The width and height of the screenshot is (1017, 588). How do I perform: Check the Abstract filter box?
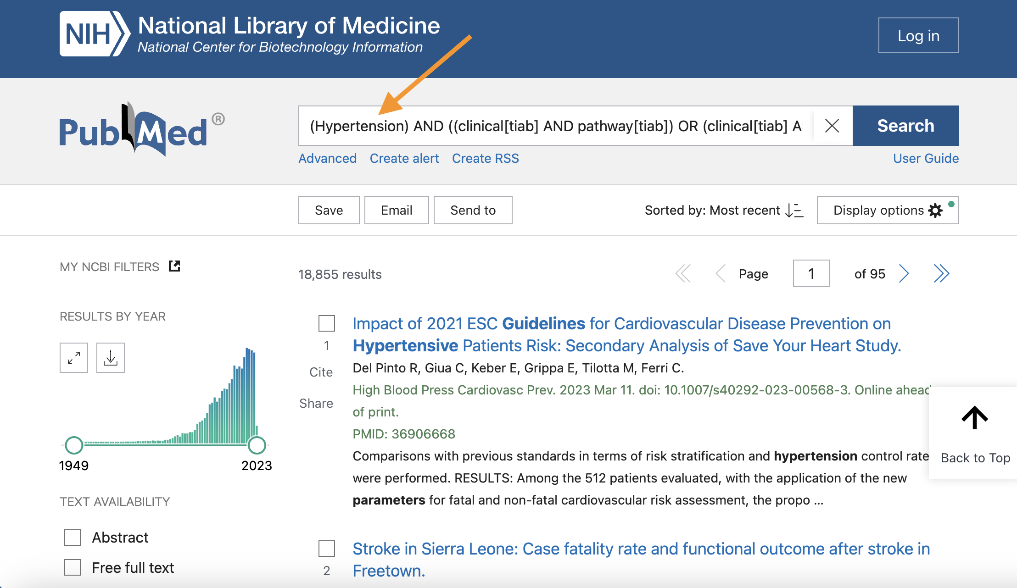tap(73, 538)
